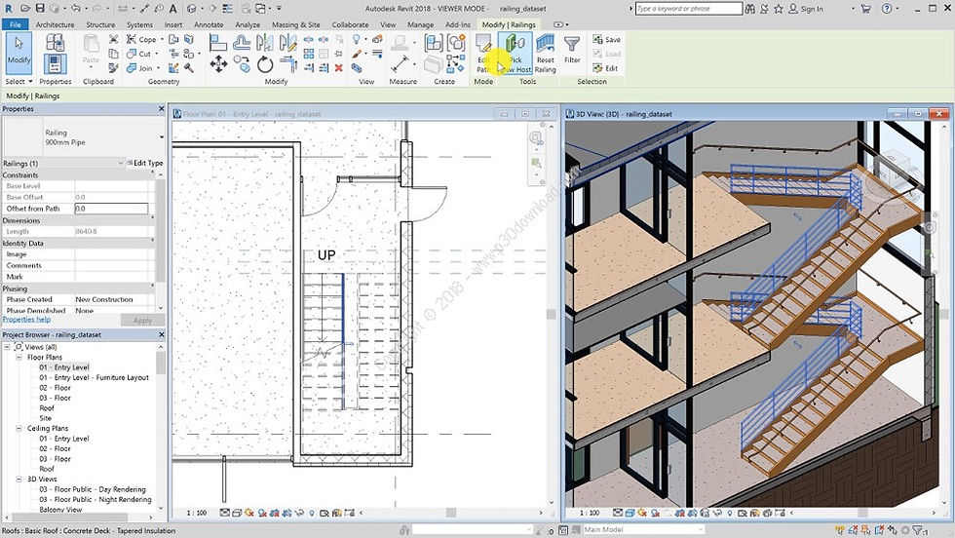Click the Project Browser vertical scrollbar thumb
This screenshot has height=538, width=955.
[x=161, y=364]
